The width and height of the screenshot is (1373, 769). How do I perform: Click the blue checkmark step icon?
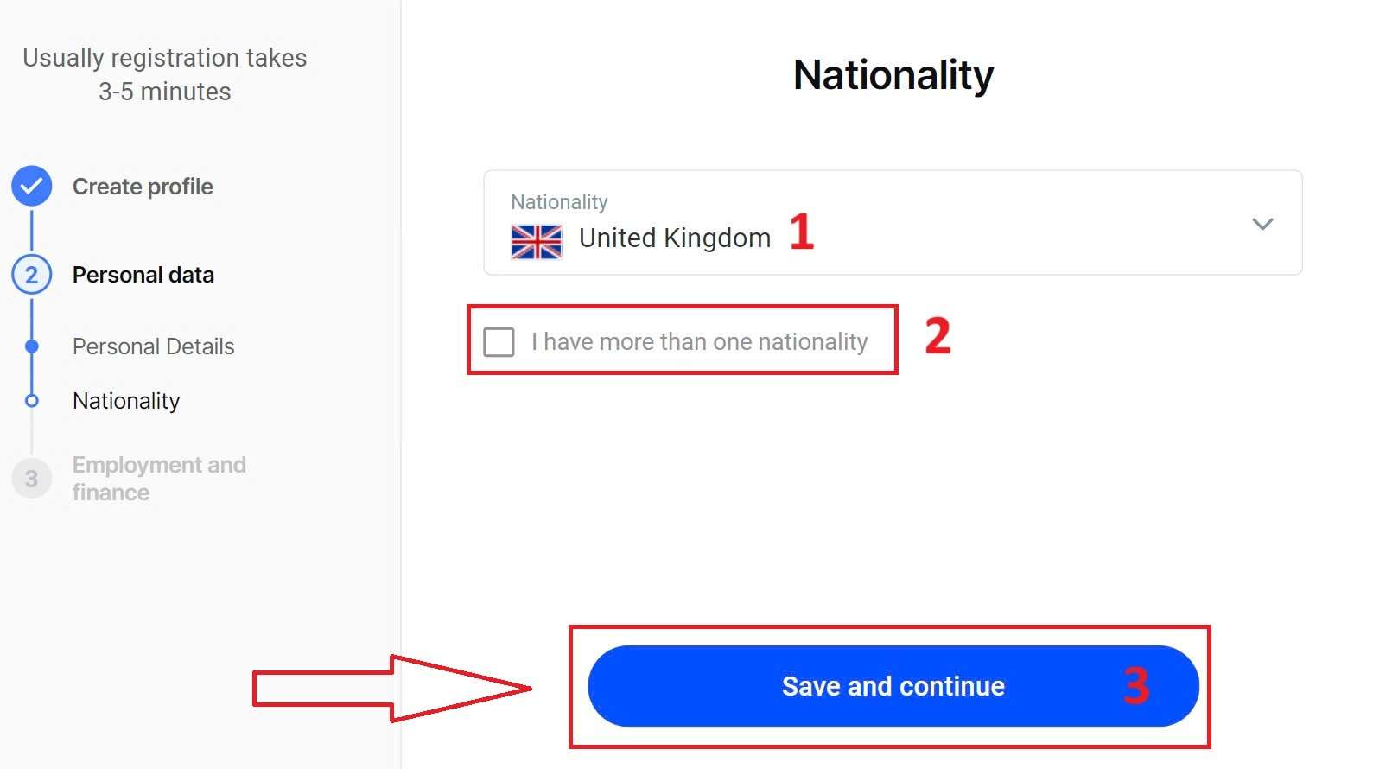tap(32, 186)
